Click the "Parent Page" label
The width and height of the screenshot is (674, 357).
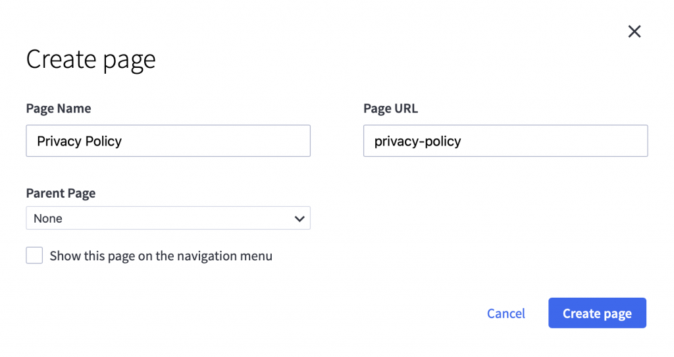(61, 194)
